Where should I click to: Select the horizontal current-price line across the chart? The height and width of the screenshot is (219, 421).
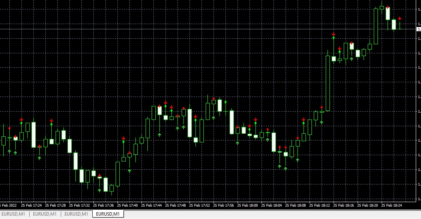pos(208,29)
